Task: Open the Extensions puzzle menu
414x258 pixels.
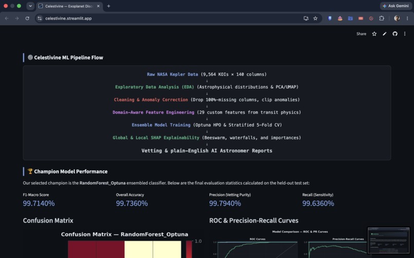Action: coord(382,18)
